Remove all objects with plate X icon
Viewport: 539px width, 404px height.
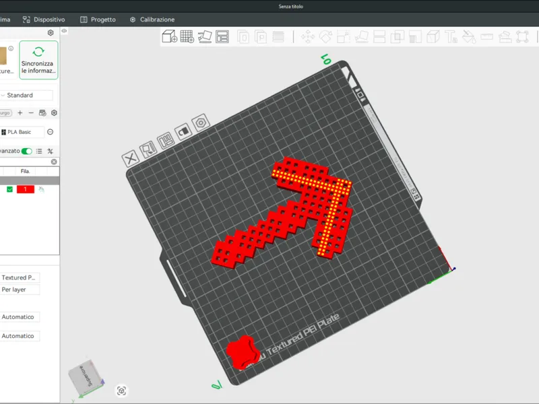(130, 159)
